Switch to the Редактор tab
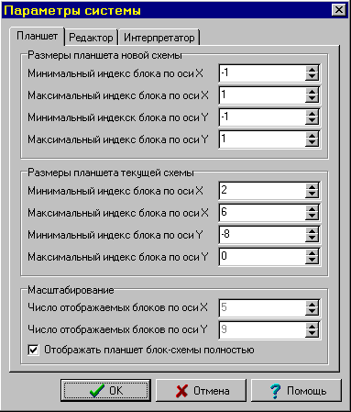The image size is (351, 412). pyautogui.click(x=91, y=38)
